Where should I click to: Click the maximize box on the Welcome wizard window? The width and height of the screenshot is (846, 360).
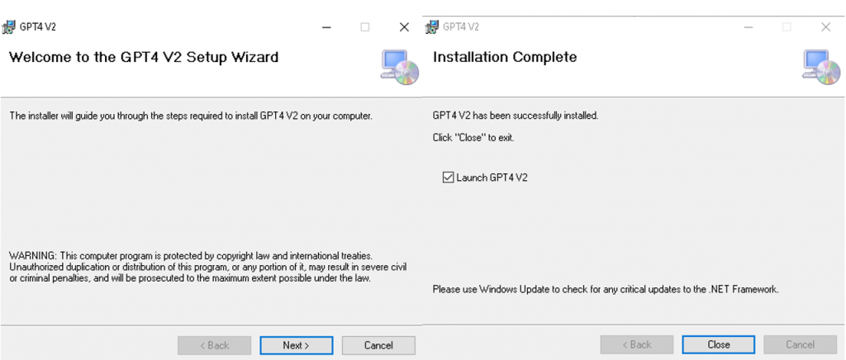pos(365,27)
